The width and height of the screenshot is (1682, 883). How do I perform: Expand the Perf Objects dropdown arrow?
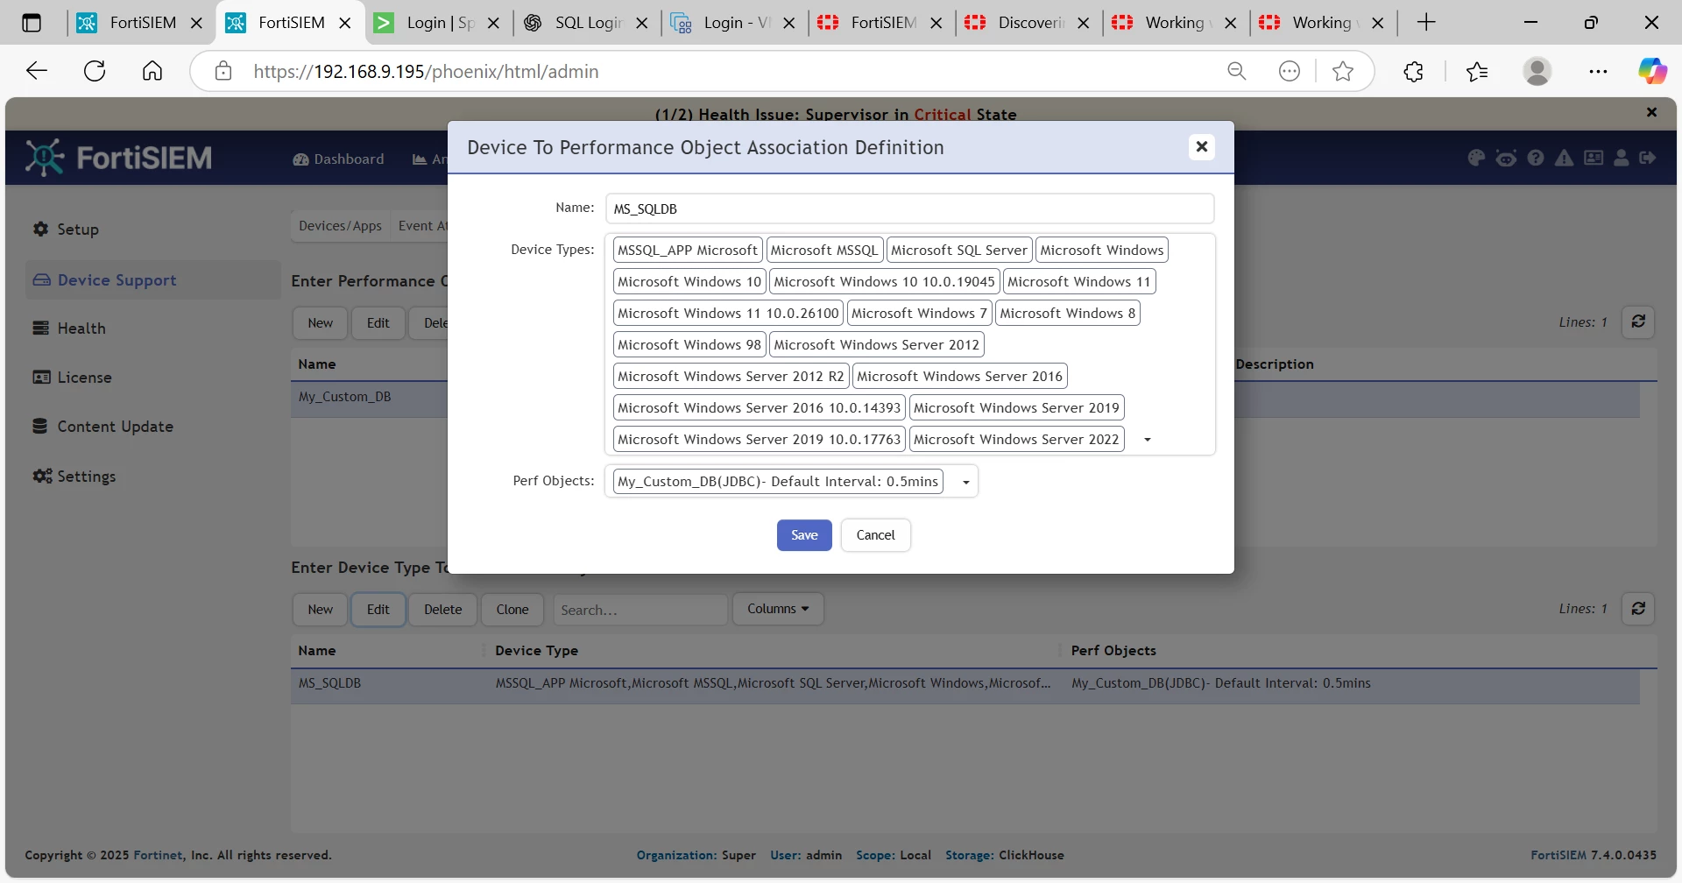pos(966,482)
